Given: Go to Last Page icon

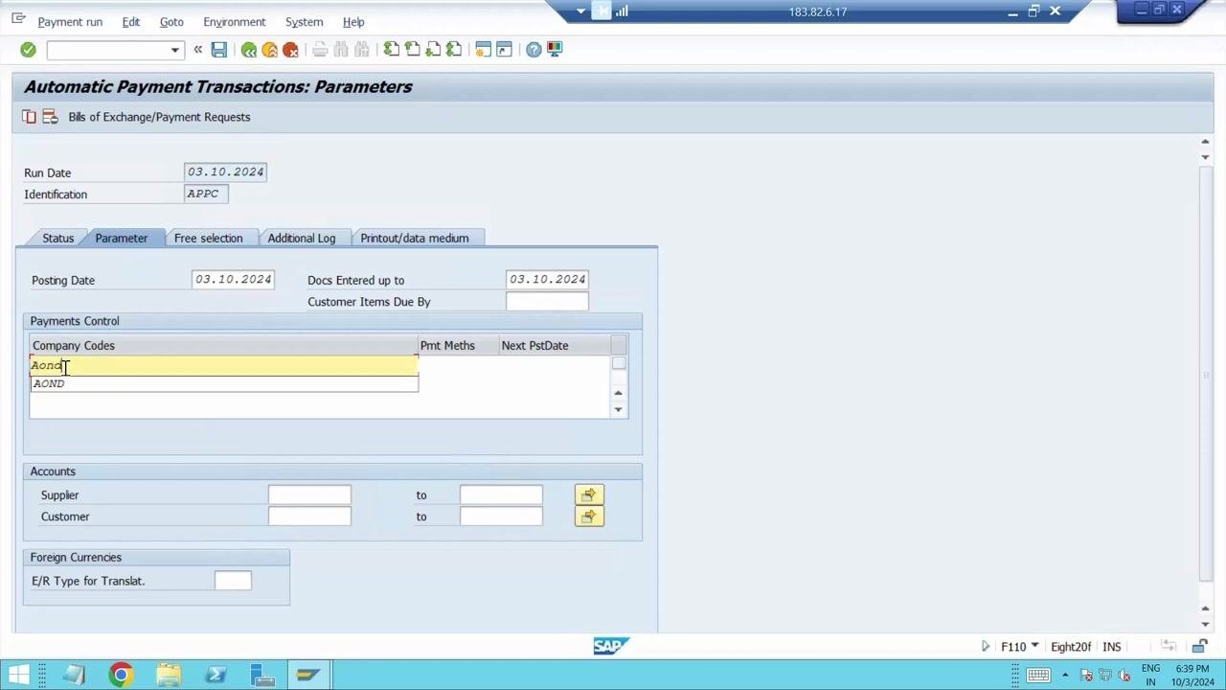Looking at the screenshot, I should (x=454, y=49).
